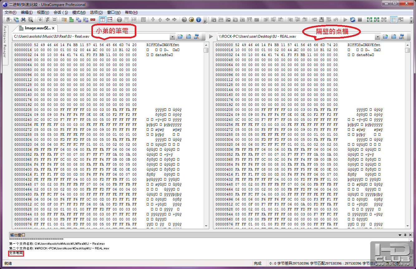
Task: Pin the output window with the pushpin
Action: click(x=405, y=235)
